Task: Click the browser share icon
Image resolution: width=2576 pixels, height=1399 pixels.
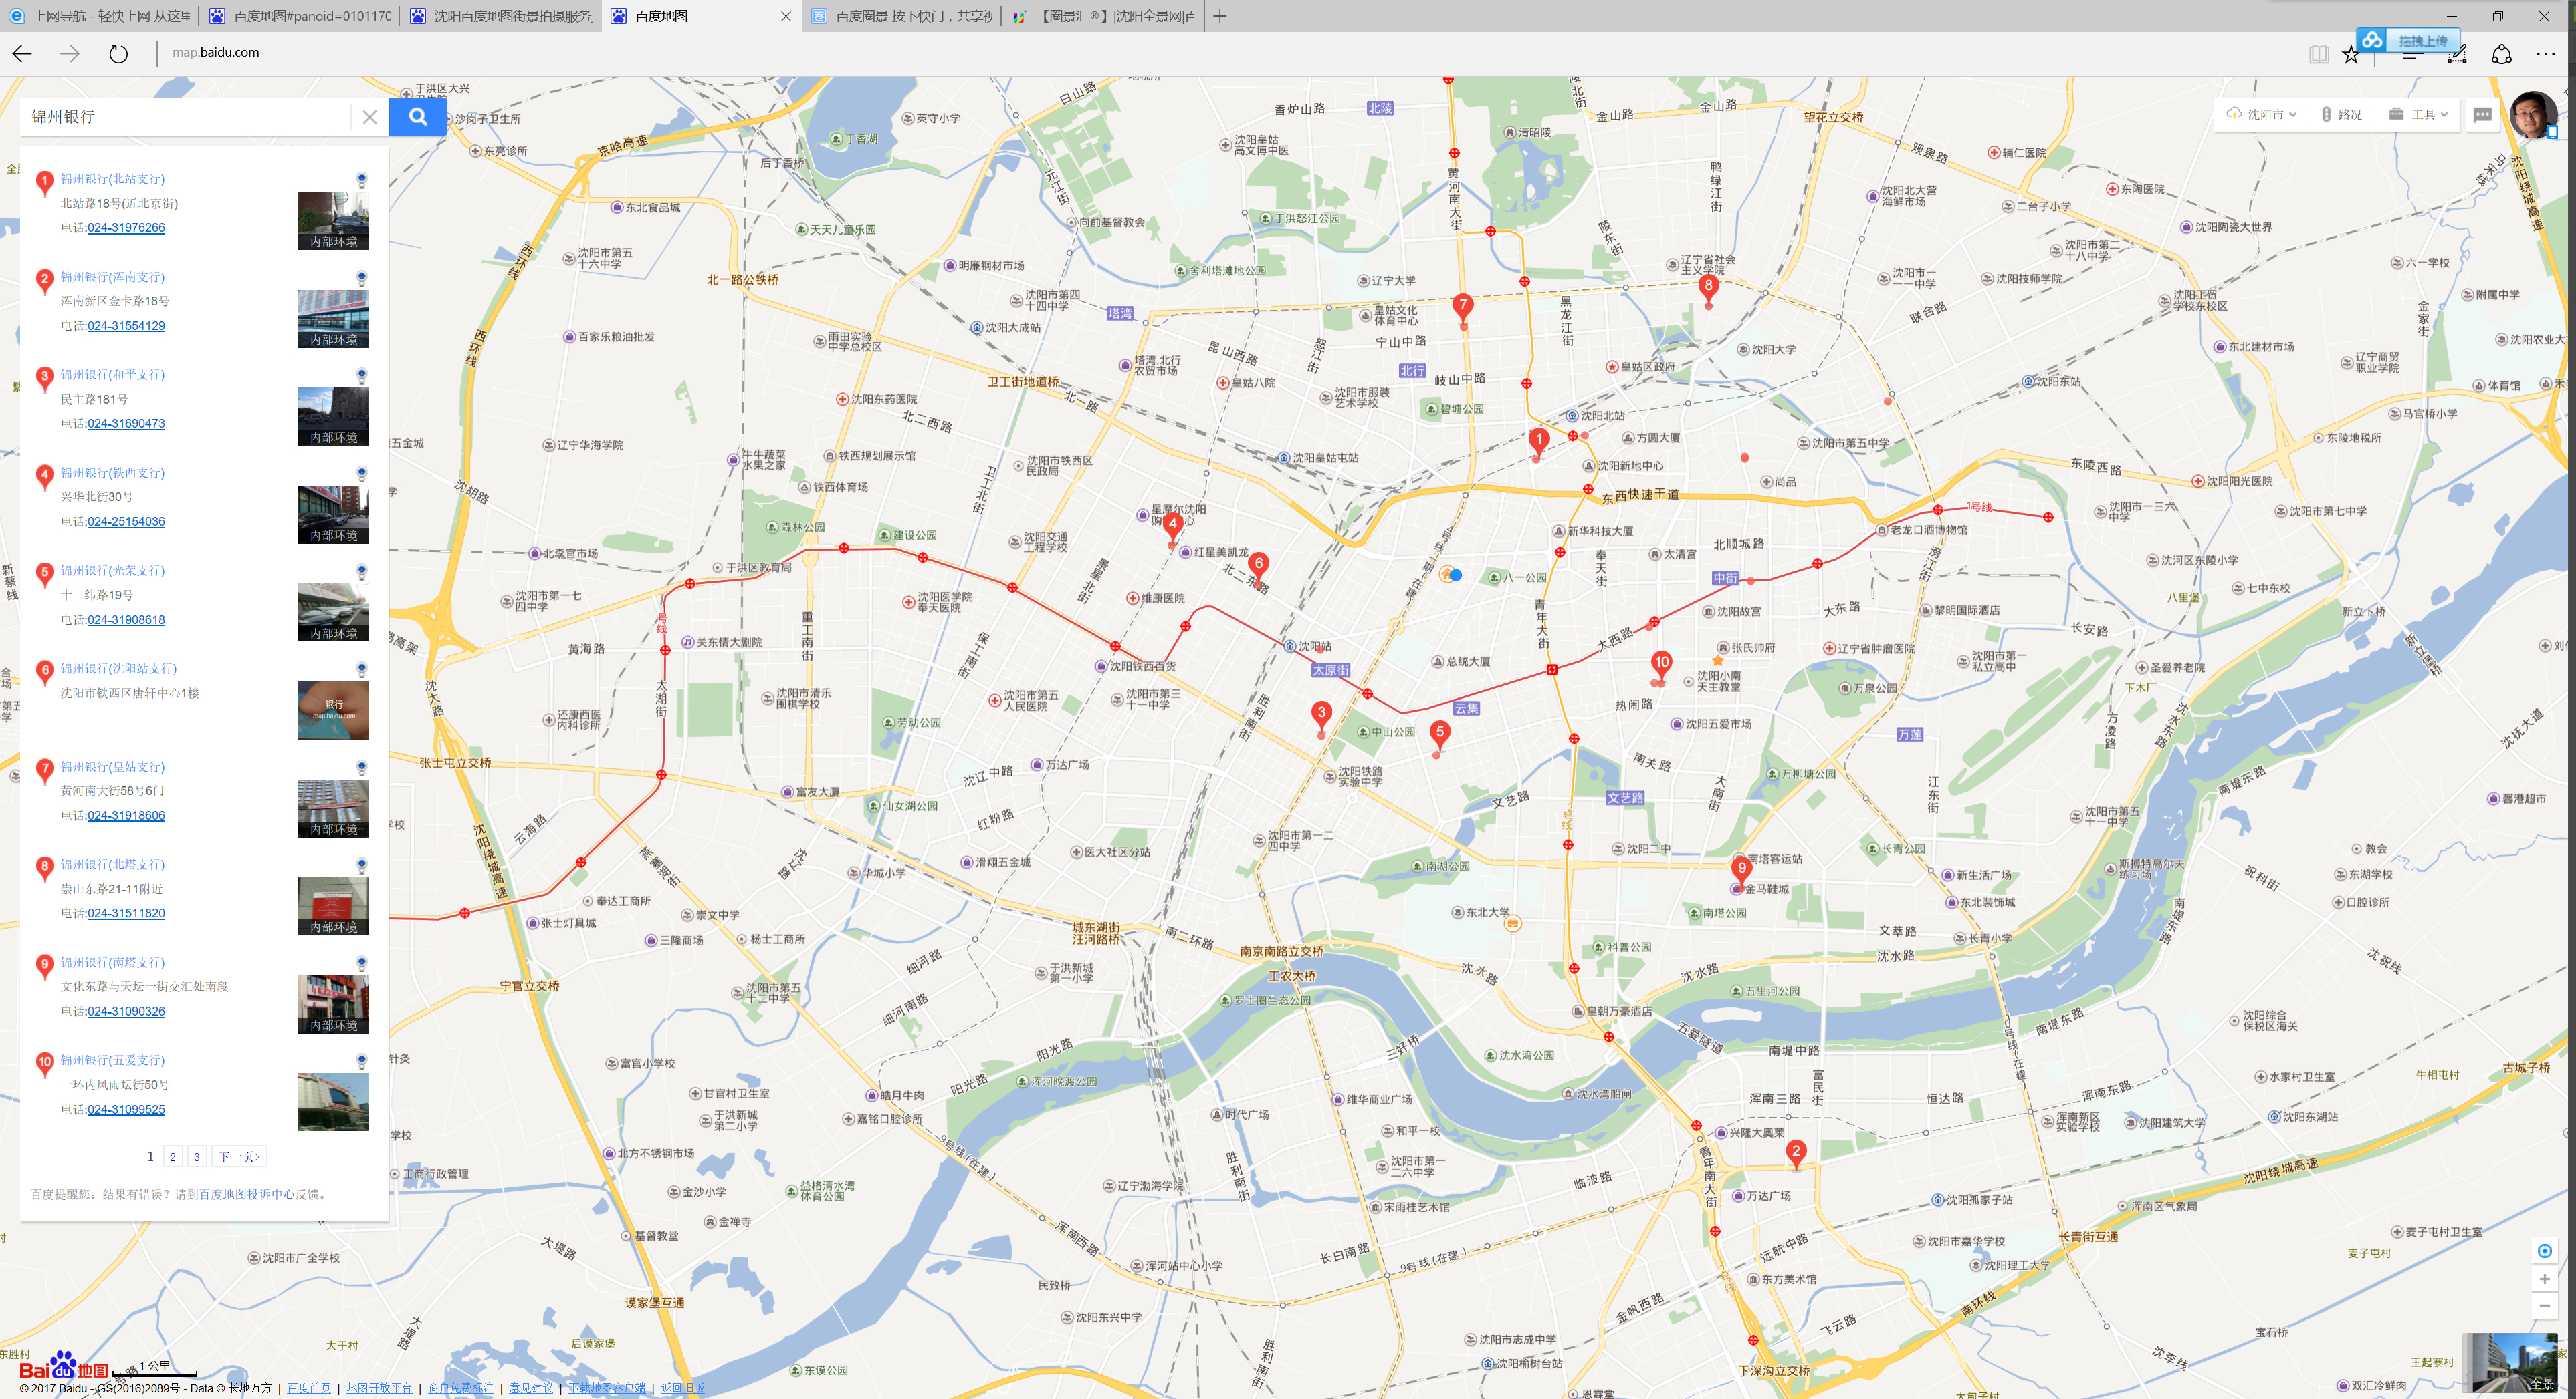Action: coord(2501,55)
